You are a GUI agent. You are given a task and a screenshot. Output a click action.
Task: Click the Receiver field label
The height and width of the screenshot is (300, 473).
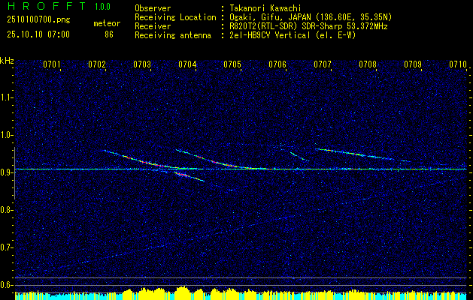pos(153,26)
